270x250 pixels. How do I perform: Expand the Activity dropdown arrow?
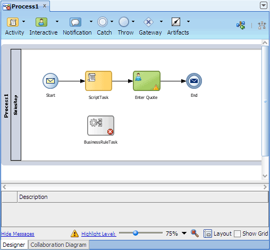tap(23, 21)
